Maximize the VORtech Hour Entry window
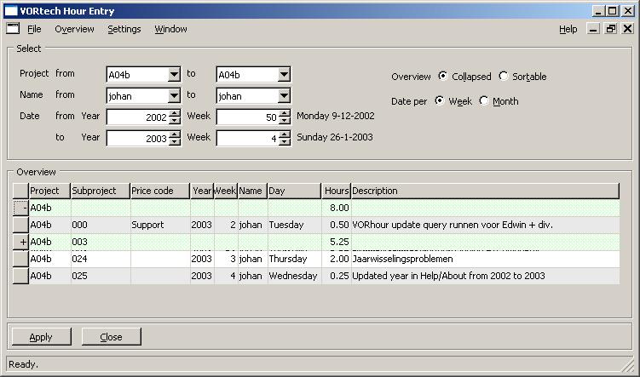 (x=612, y=11)
